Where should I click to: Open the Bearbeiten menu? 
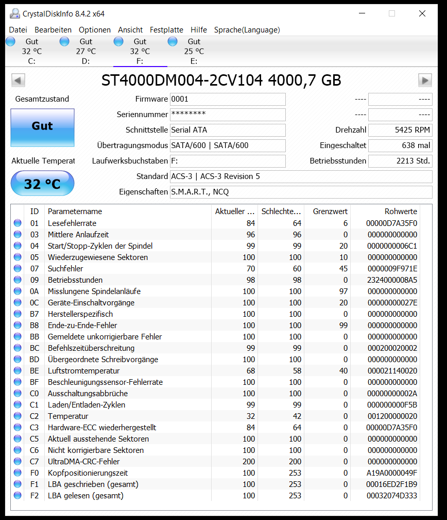tap(53, 30)
